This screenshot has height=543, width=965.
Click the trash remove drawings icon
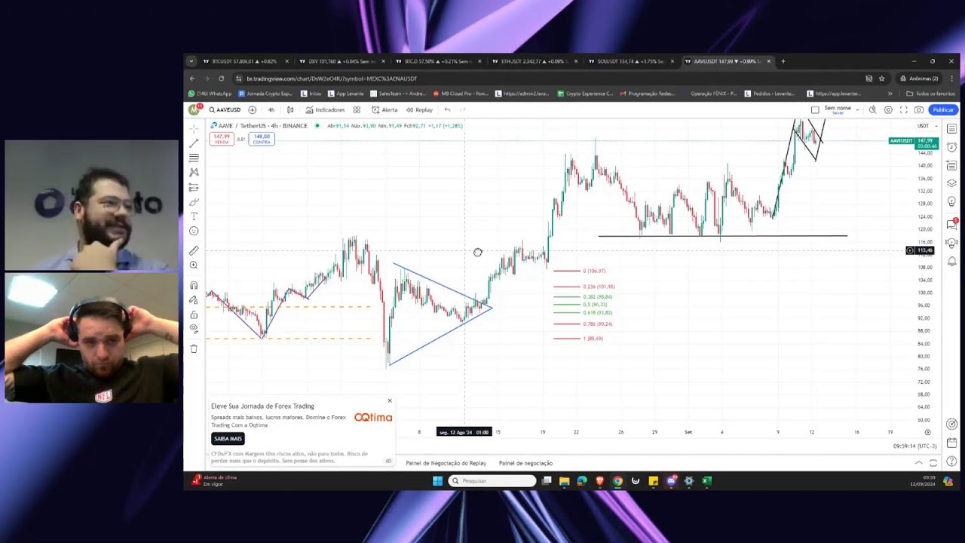(194, 348)
